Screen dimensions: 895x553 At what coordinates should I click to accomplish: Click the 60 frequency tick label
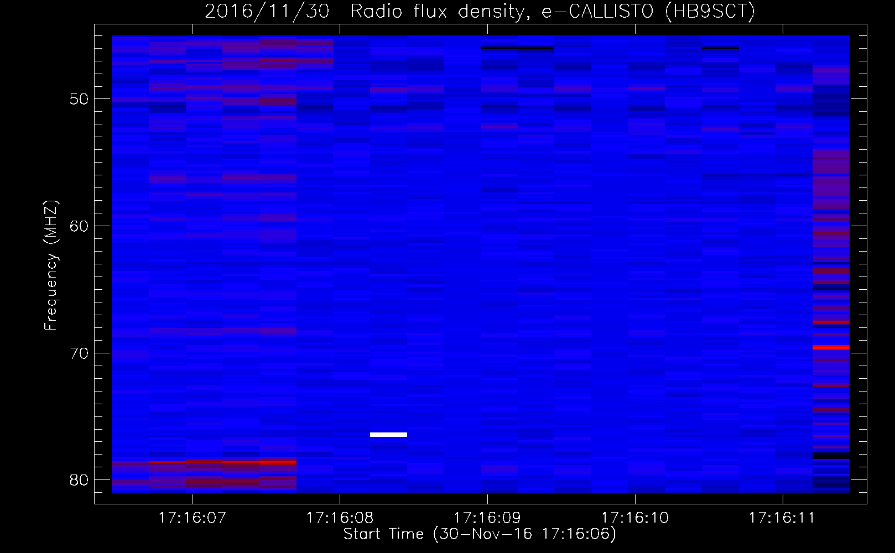pyautogui.click(x=79, y=226)
